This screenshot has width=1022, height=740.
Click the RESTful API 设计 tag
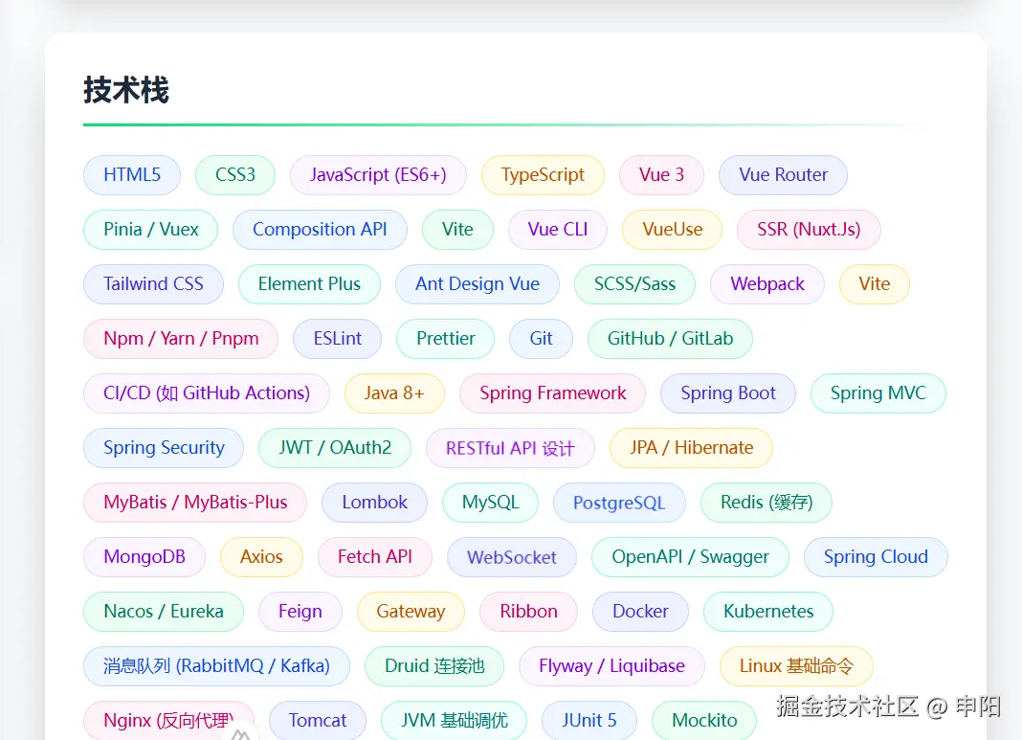click(510, 448)
